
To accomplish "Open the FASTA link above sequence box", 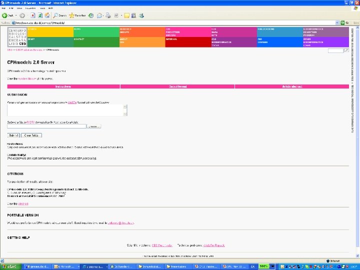I will (72, 102).
